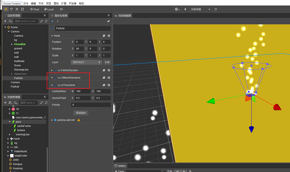Click the 添加组件 button
290x172 pixels.
coord(81,113)
